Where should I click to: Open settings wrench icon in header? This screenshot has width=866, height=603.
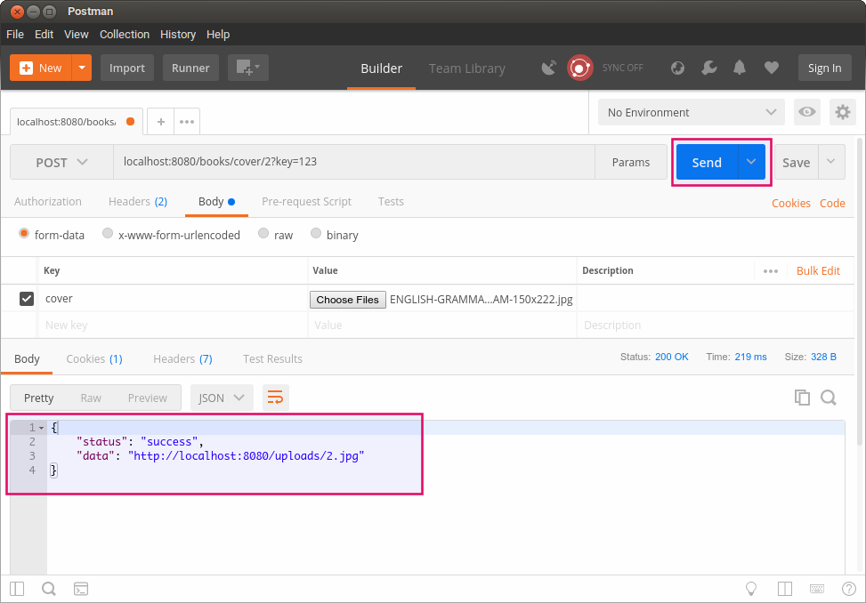(708, 68)
